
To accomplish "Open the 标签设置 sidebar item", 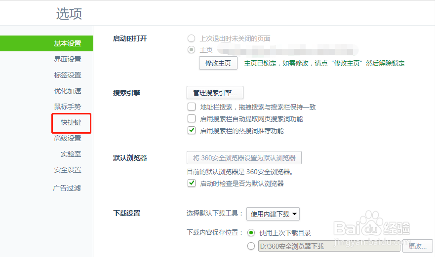I will (x=68, y=75).
